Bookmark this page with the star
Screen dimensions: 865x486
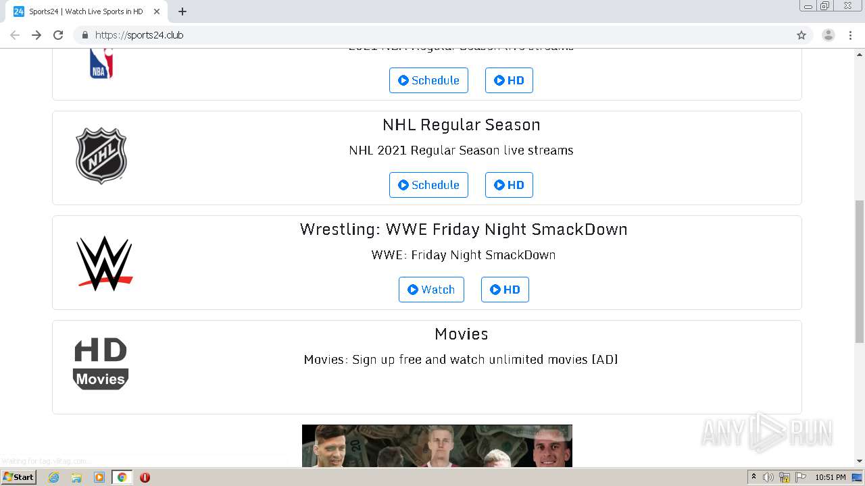[801, 35]
